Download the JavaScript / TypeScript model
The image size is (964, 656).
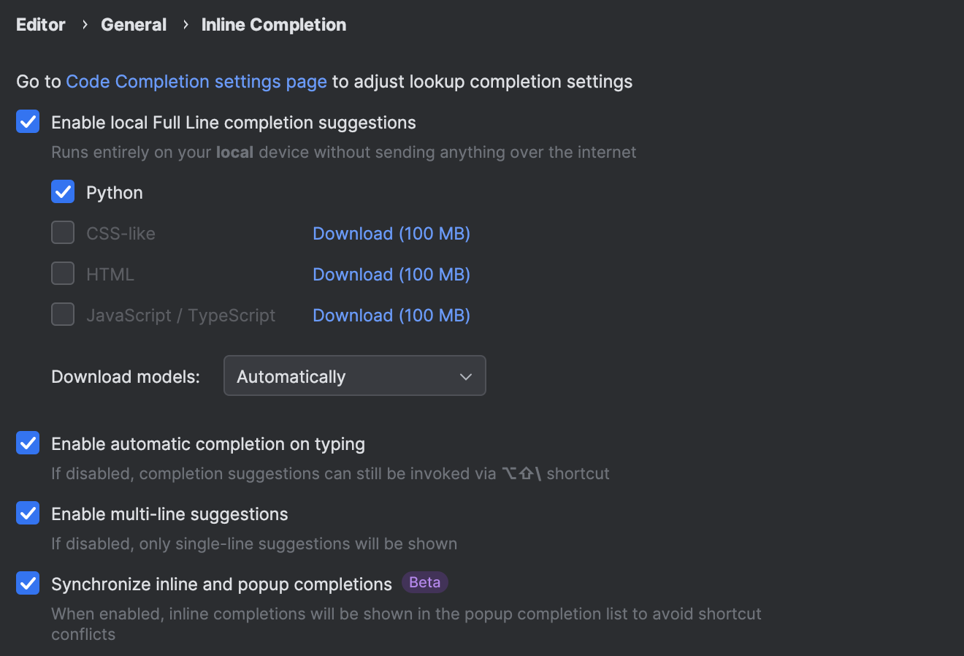pyautogui.click(x=391, y=315)
